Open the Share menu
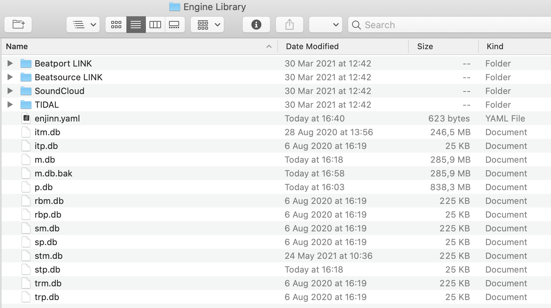 point(290,25)
